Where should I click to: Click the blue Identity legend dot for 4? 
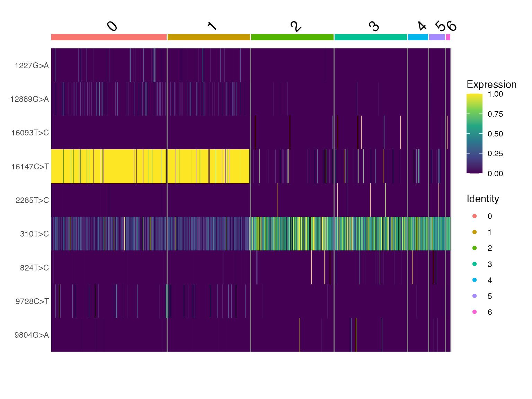475,280
